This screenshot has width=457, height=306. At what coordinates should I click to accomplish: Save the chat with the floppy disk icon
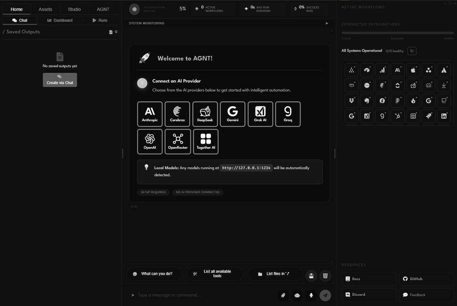point(311,276)
